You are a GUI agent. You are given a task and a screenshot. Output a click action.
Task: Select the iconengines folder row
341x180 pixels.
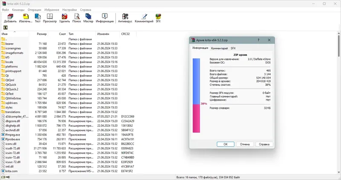click(67, 48)
